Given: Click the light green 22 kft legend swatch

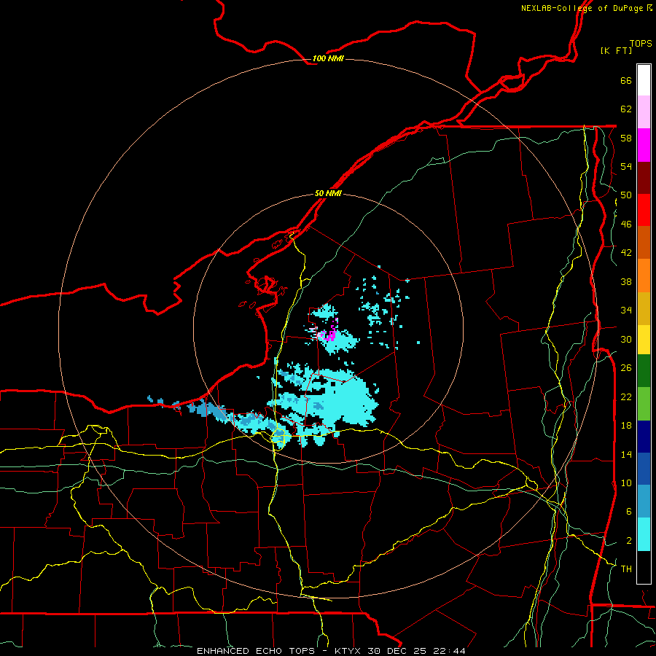Looking at the screenshot, I should 644,404.
